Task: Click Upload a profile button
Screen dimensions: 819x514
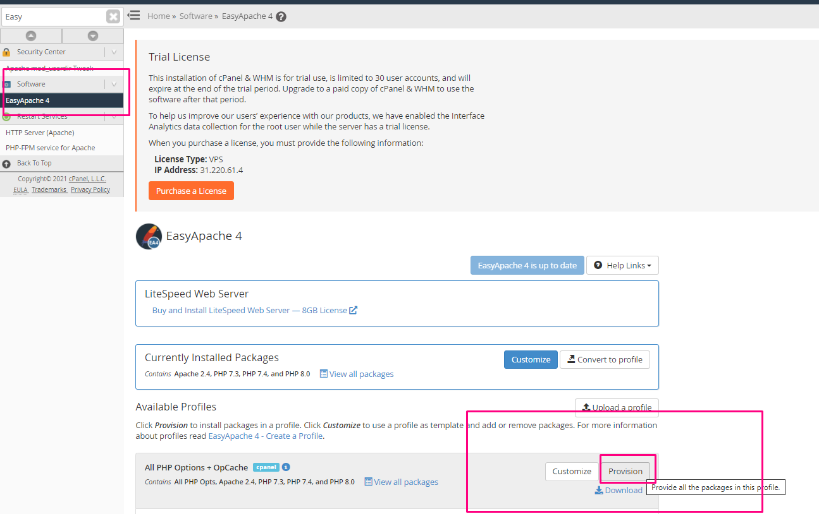Action: pyautogui.click(x=617, y=407)
